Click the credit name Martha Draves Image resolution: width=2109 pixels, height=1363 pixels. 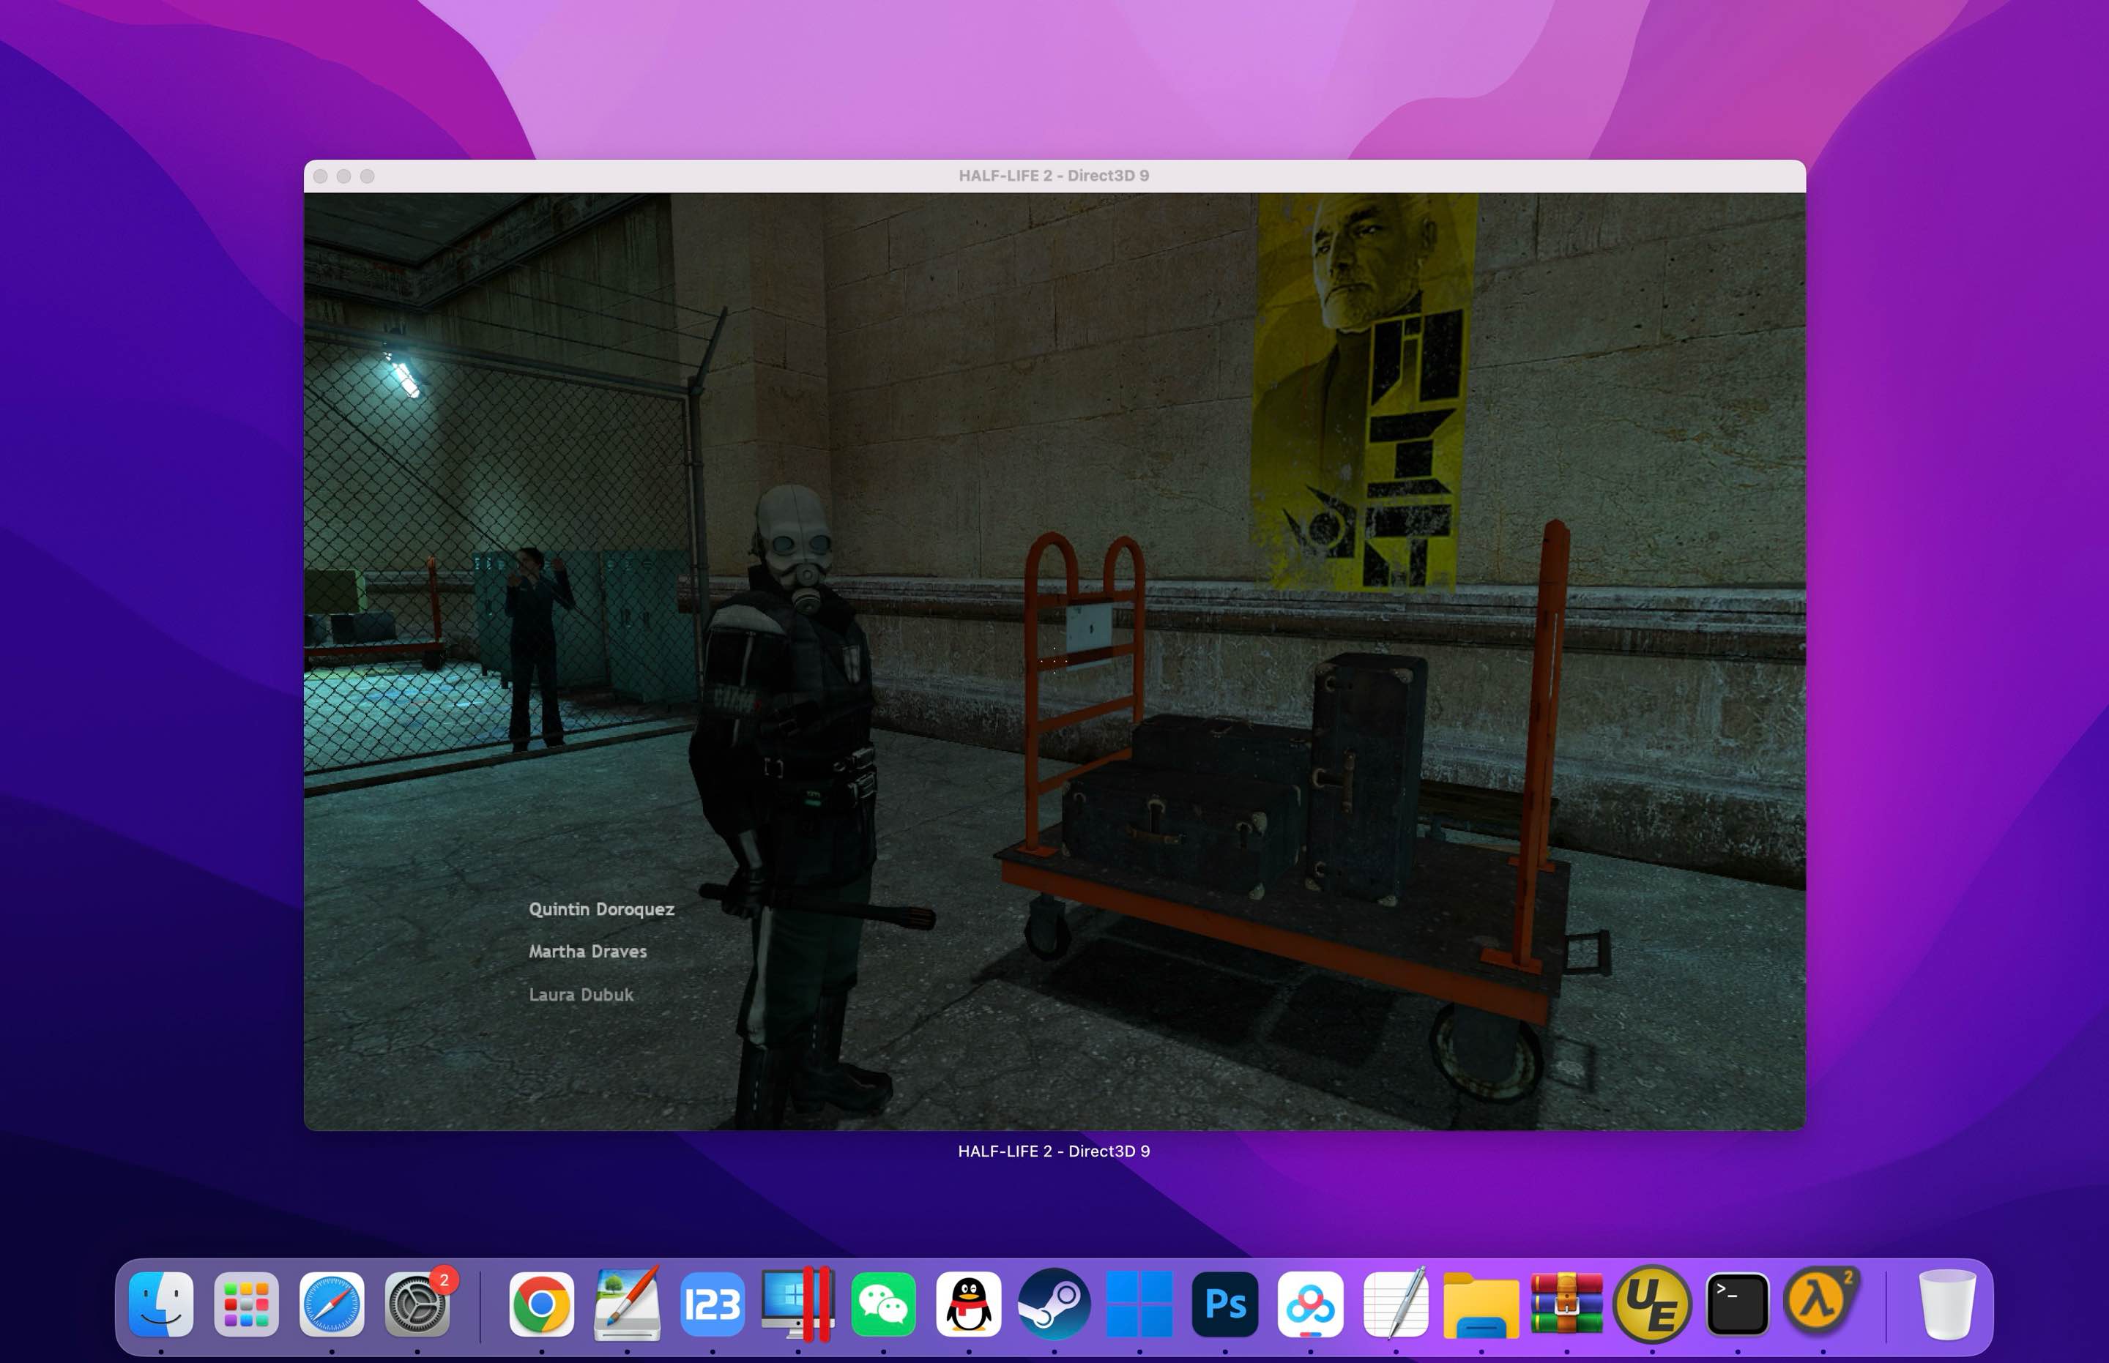(588, 952)
